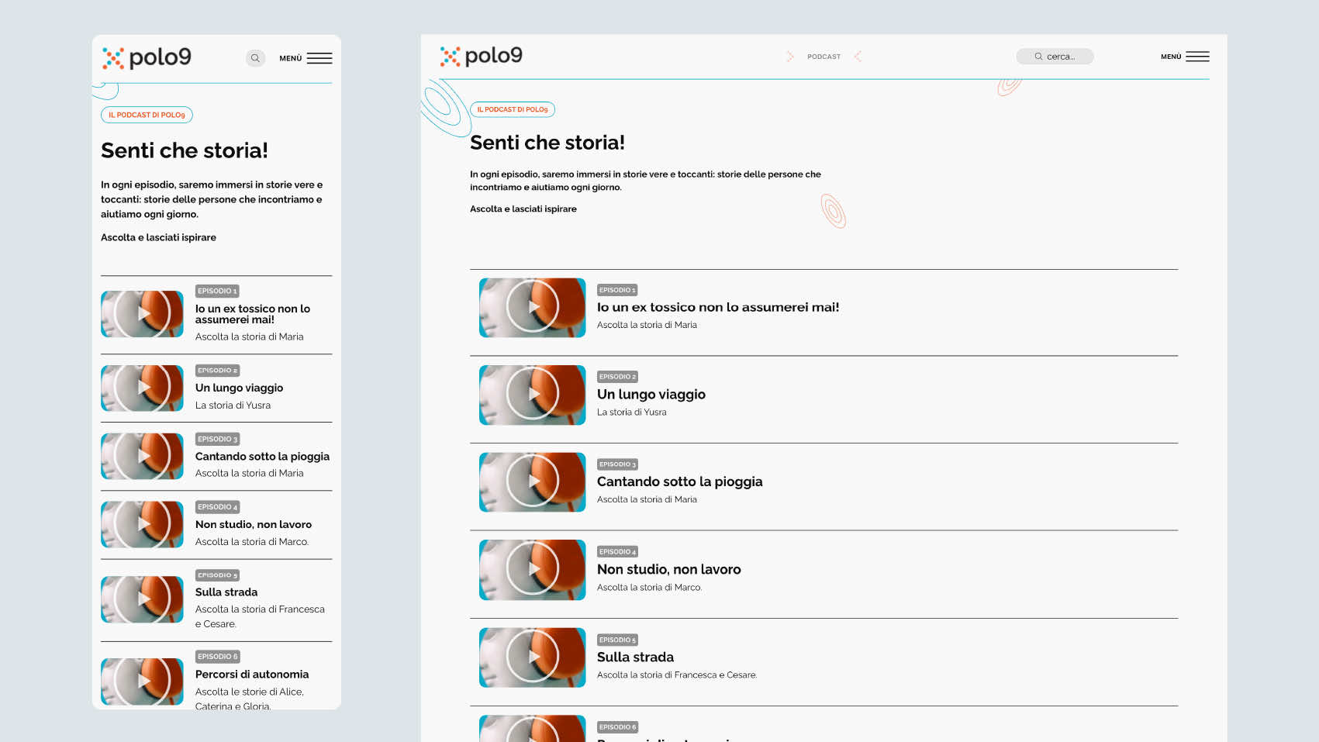
Task: Click the left chevron after PODCAST
Action: (x=858, y=57)
